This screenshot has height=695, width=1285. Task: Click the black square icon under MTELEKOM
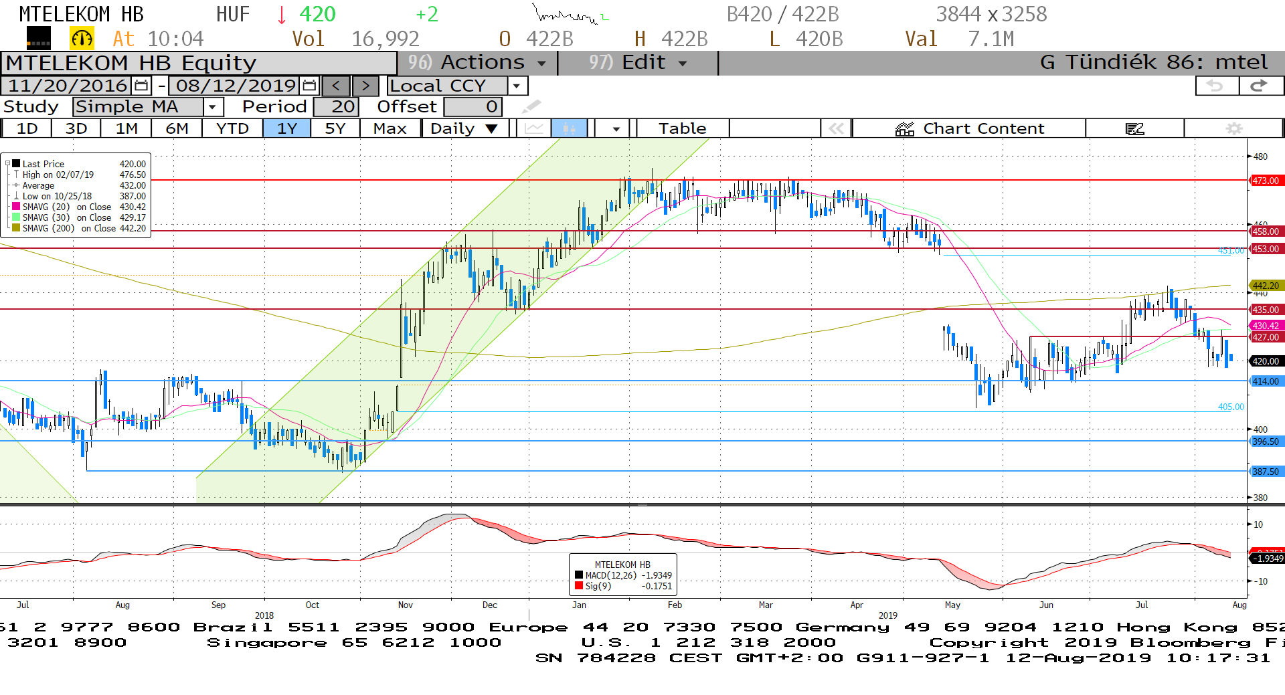pos(38,39)
